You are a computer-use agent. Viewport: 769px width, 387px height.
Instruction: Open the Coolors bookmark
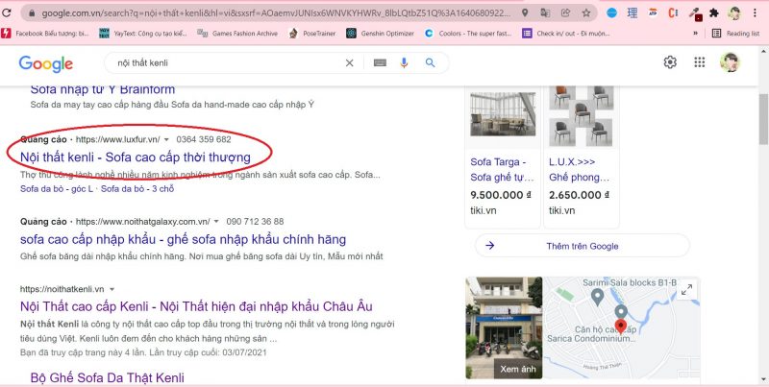468,34
